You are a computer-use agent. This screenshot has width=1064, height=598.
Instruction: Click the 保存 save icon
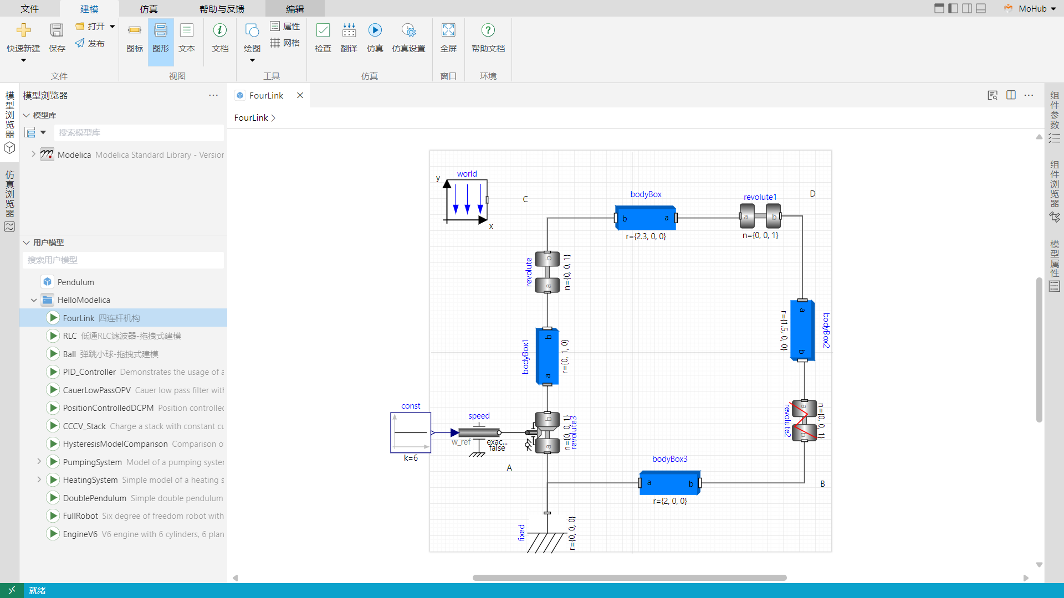click(x=57, y=30)
